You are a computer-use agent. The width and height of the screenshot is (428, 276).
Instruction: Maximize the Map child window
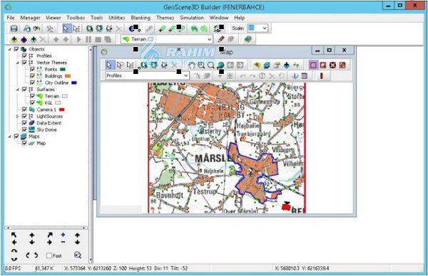(330, 50)
